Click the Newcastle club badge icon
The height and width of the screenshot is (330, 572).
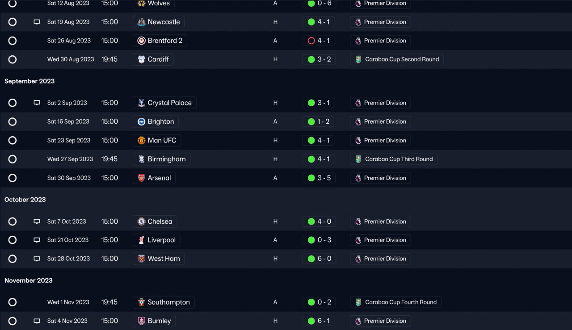click(x=141, y=22)
